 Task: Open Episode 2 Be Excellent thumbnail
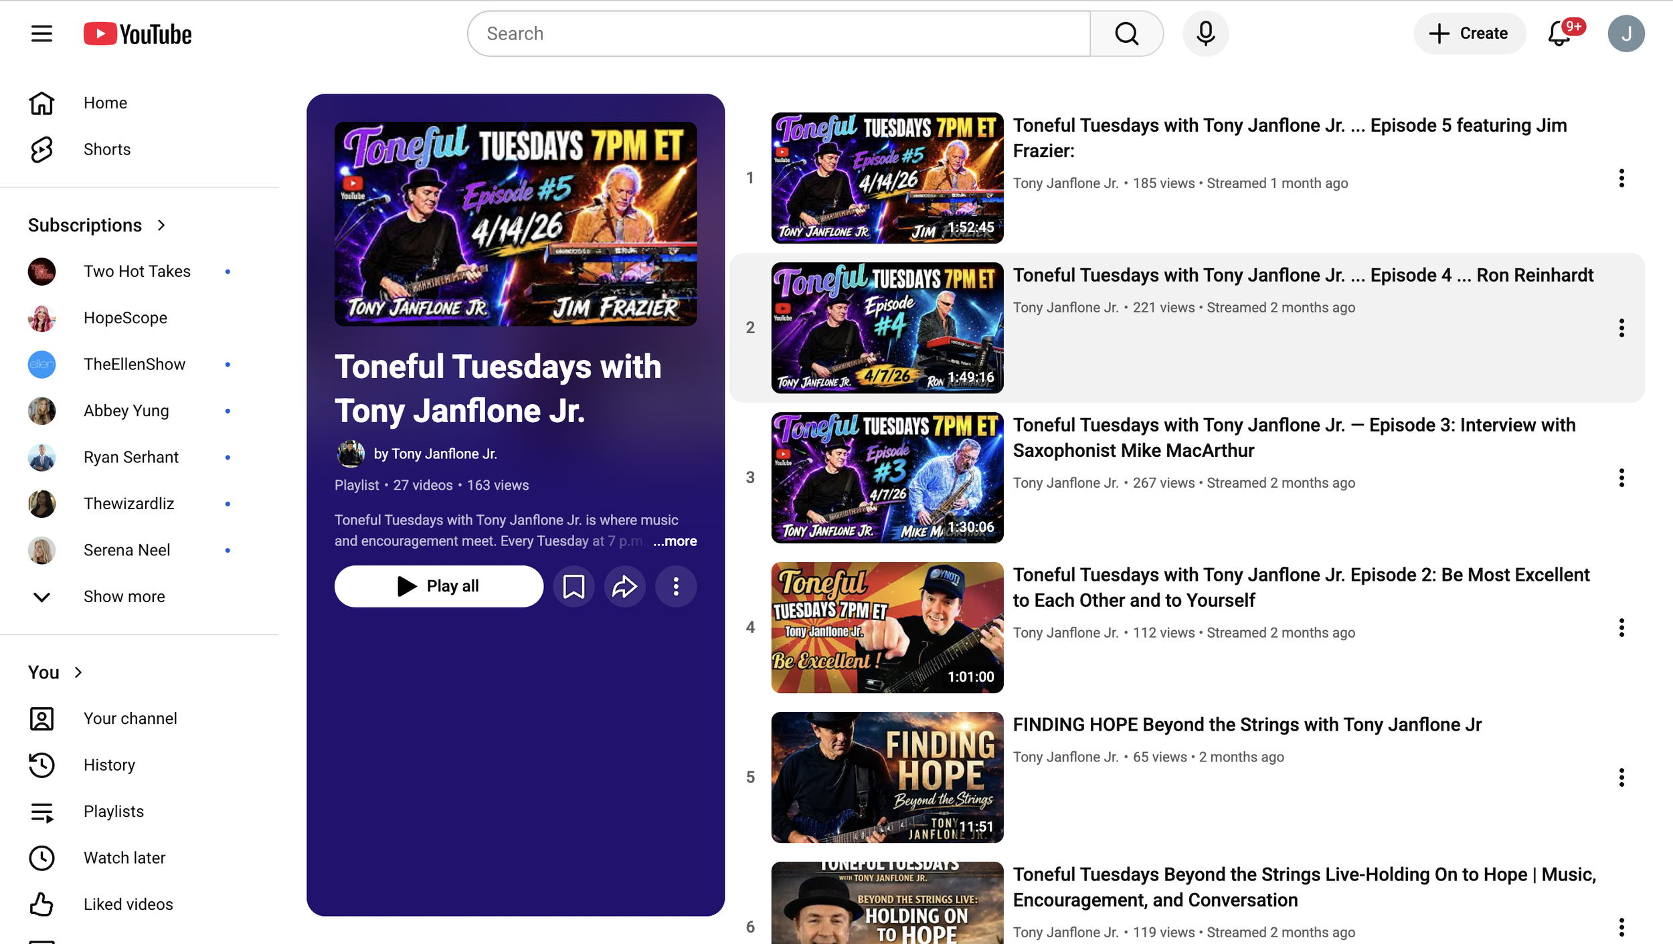(887, 628)
